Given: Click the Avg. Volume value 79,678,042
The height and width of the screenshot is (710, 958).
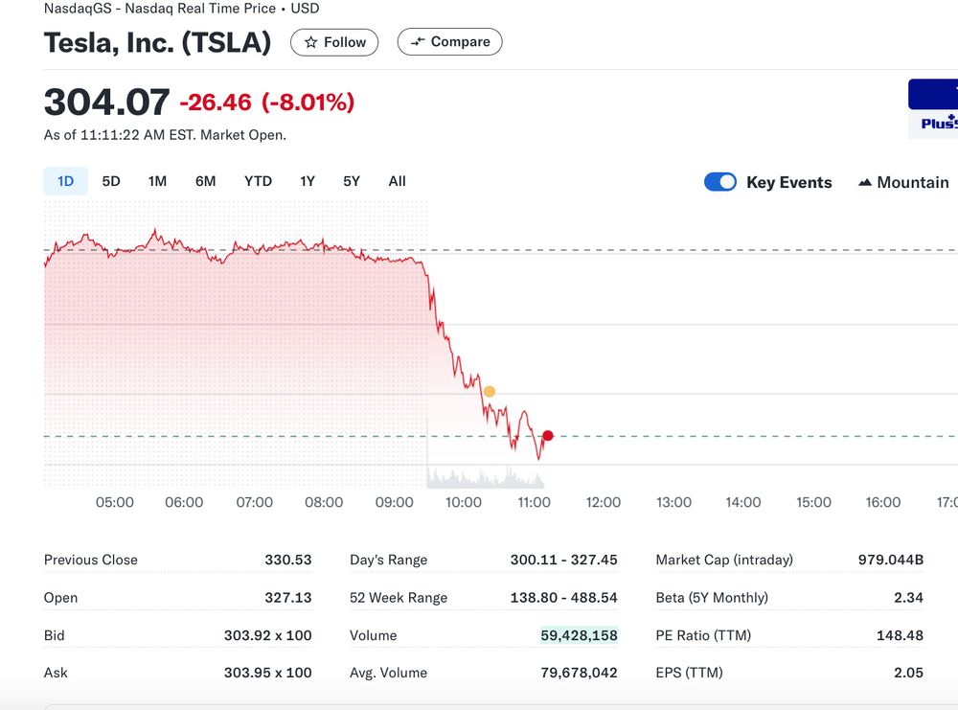Looking at the screenshot, I should coord(579,673).
